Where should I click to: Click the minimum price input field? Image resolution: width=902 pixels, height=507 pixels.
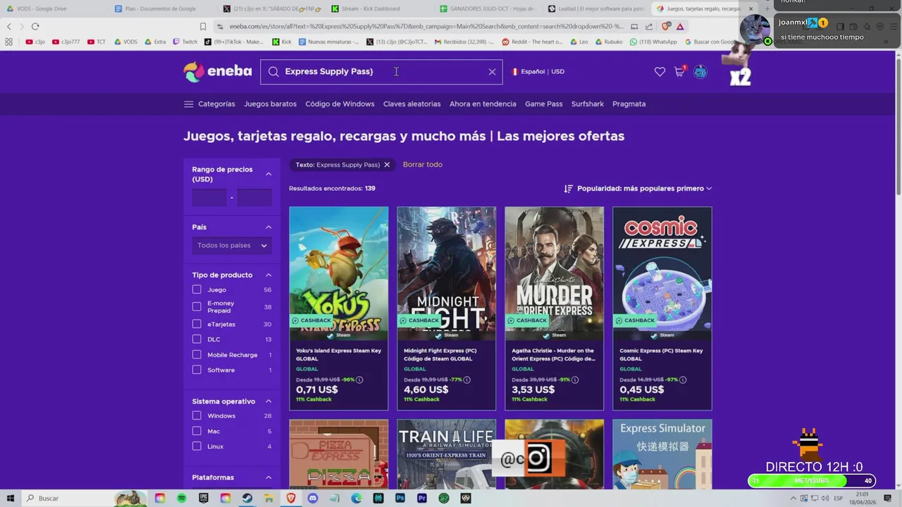pos(209,198)
